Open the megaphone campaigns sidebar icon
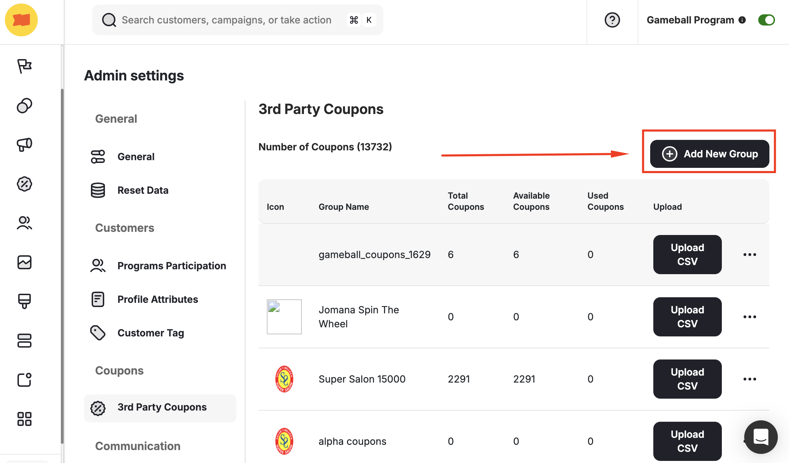The height and width of the screenshot is (463, 789). tap(24, 144)
